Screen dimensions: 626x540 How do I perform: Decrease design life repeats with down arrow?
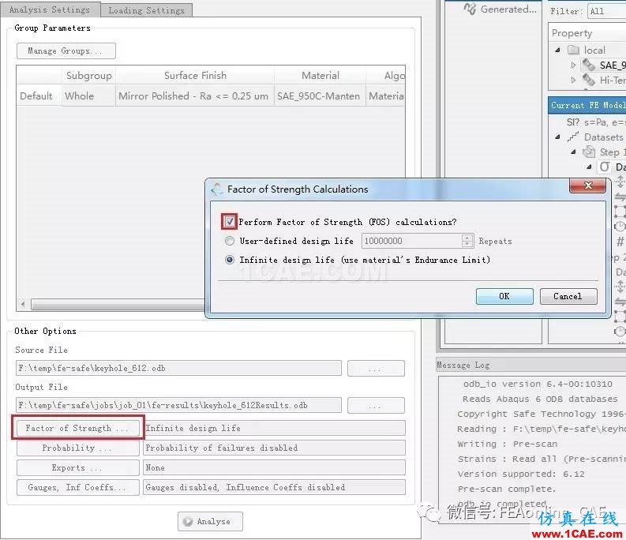point(467,244)
